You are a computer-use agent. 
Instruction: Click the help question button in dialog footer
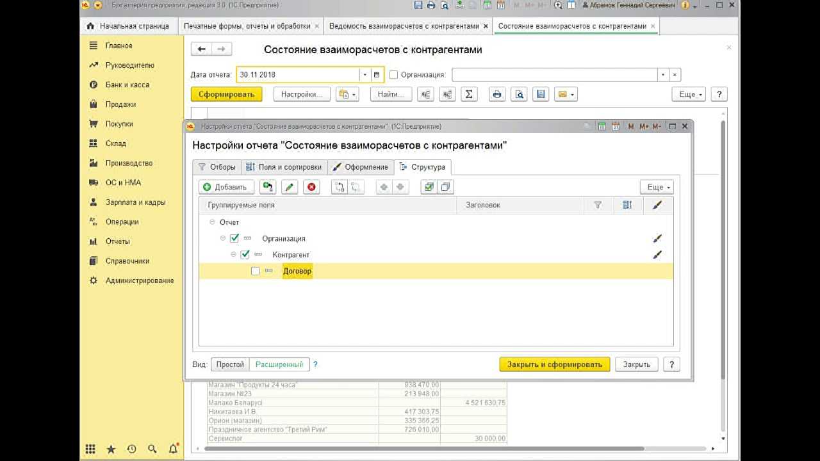(x=671, y=364)
